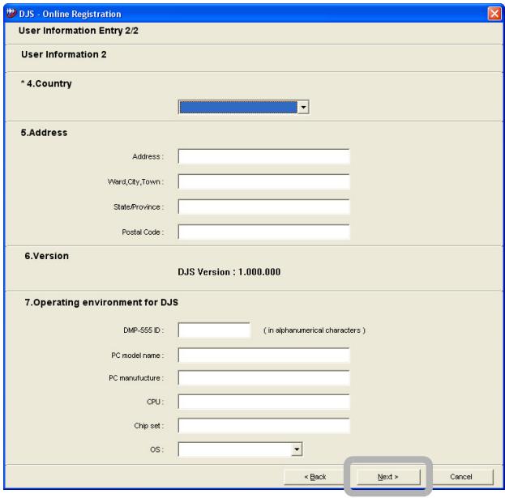Select the Postal Code field
Screen dimensions: 505x498
(263, 232)
